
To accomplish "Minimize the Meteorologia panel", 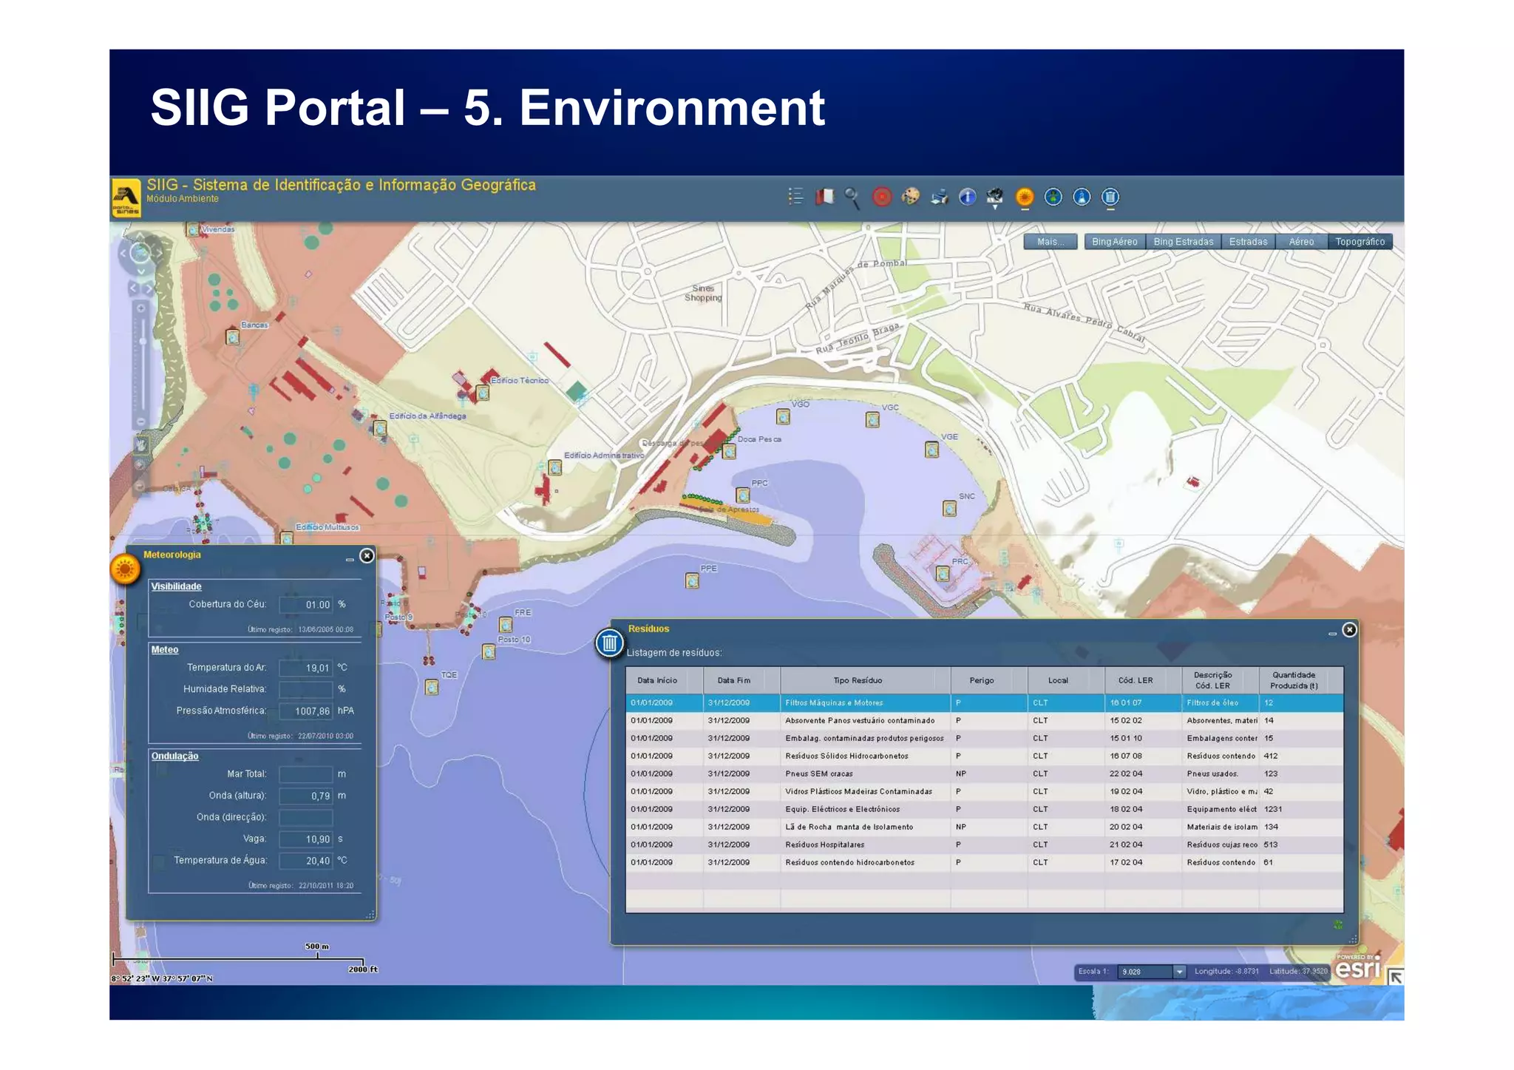I will (x=350, y=560).
